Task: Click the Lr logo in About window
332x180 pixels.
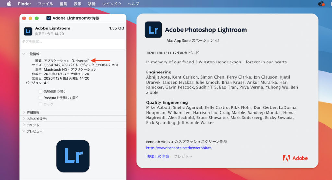Action: click(x=153, y=29)
